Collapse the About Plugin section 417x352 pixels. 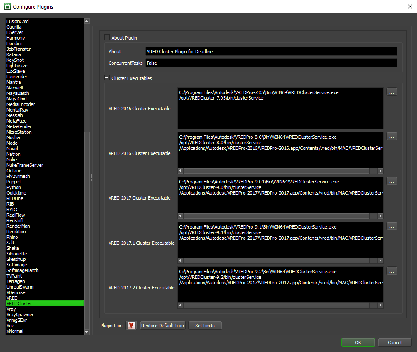[108, 37]
